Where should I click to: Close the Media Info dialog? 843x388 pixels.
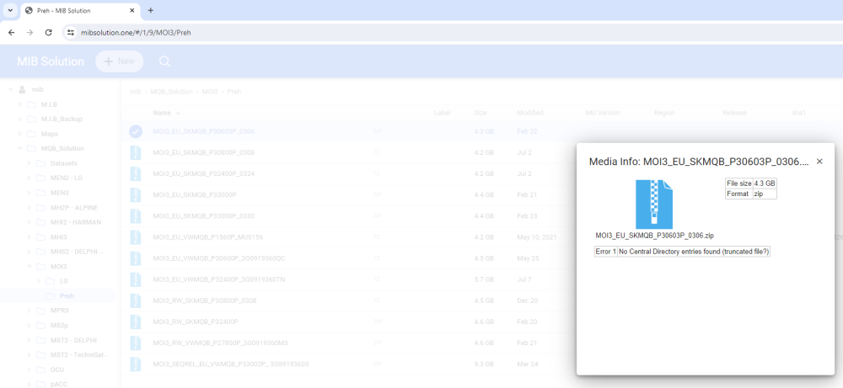tap(819, 162)
